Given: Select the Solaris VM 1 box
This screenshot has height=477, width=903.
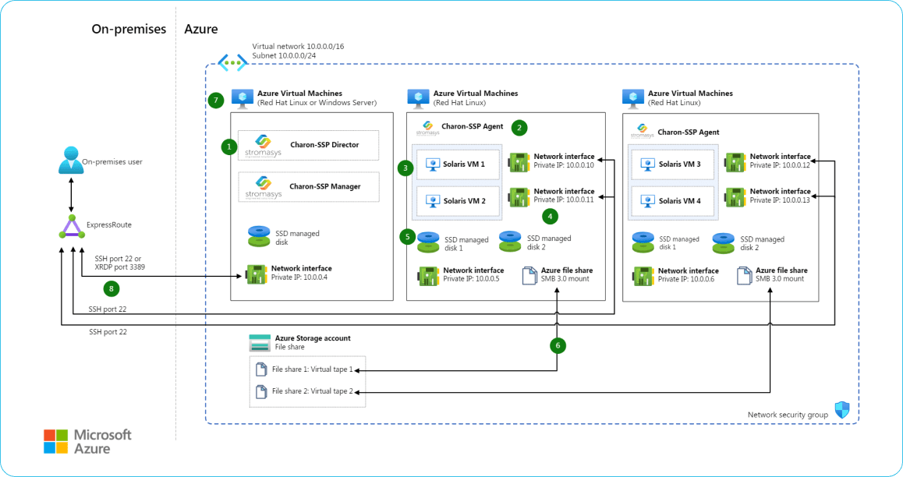Looking at the screenshot, I should [454, 164].
